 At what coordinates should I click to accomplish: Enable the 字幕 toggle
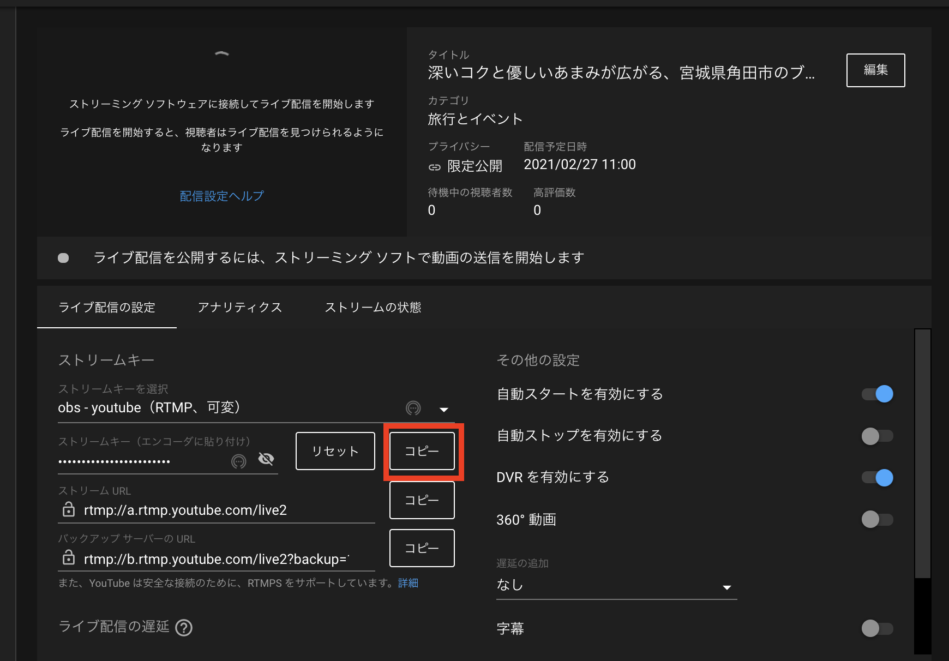click(876, 628)
